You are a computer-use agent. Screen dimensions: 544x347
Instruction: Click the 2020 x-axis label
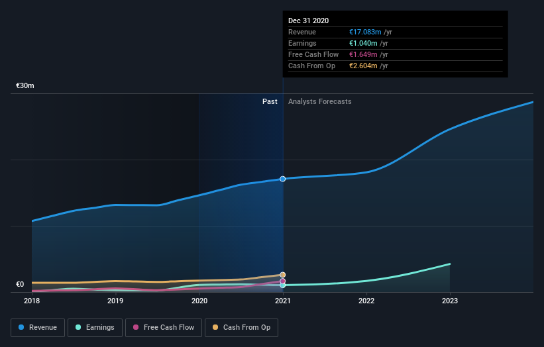coord(199,301)
